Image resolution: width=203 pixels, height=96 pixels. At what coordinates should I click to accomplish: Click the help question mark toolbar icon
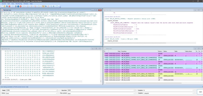coord(57,6)
